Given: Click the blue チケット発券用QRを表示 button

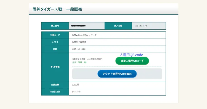Looking at the screenshot, I should (x=117, y=74).
